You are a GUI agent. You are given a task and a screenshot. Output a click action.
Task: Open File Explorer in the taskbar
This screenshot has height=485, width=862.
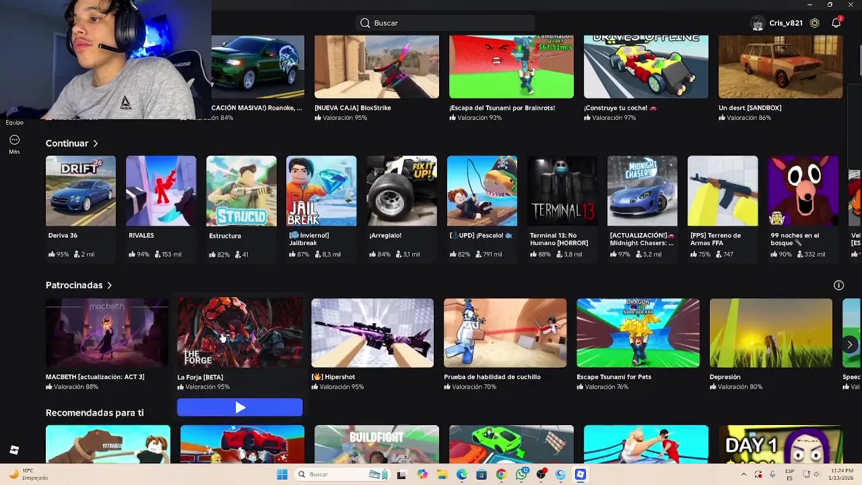coord(442,474)
